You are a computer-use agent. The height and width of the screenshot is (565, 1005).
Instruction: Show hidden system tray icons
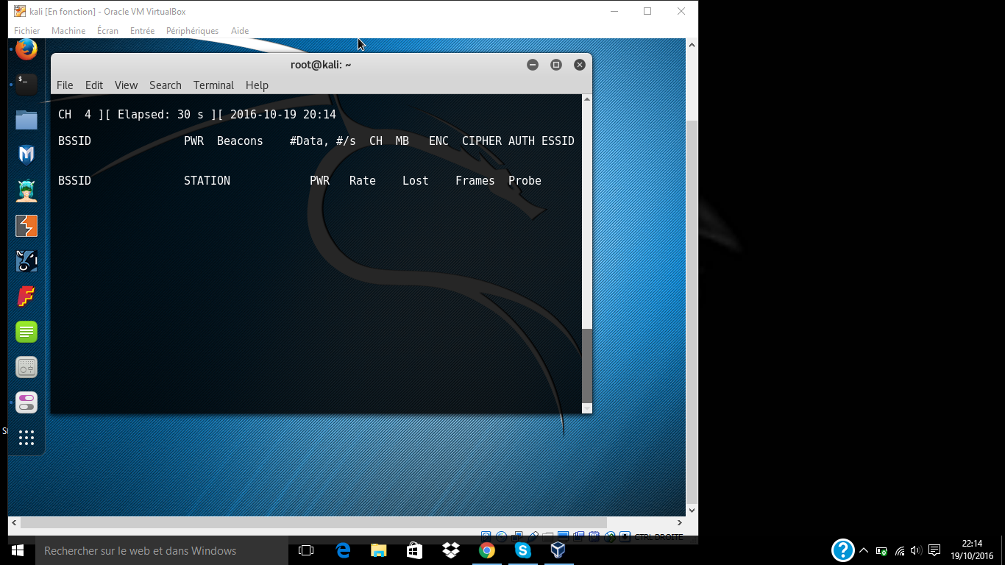[864, 550]
